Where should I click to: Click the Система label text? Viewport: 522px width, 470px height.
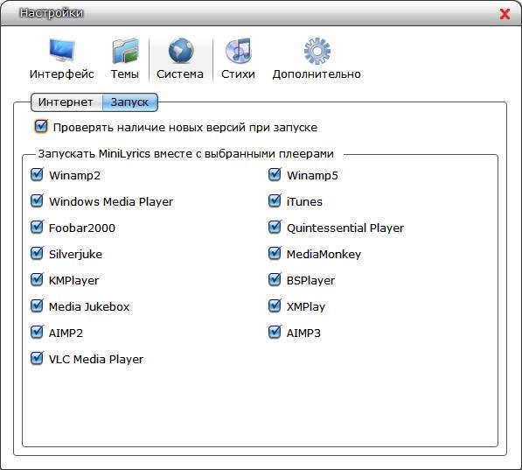click(x=180, y=74)
